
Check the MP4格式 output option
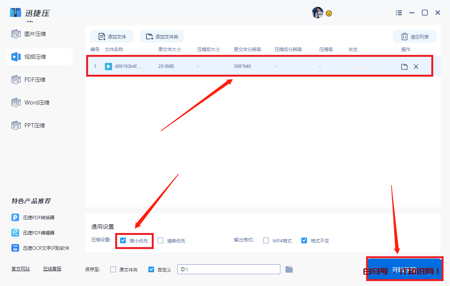pyautogui.click(x=266, y=241)
